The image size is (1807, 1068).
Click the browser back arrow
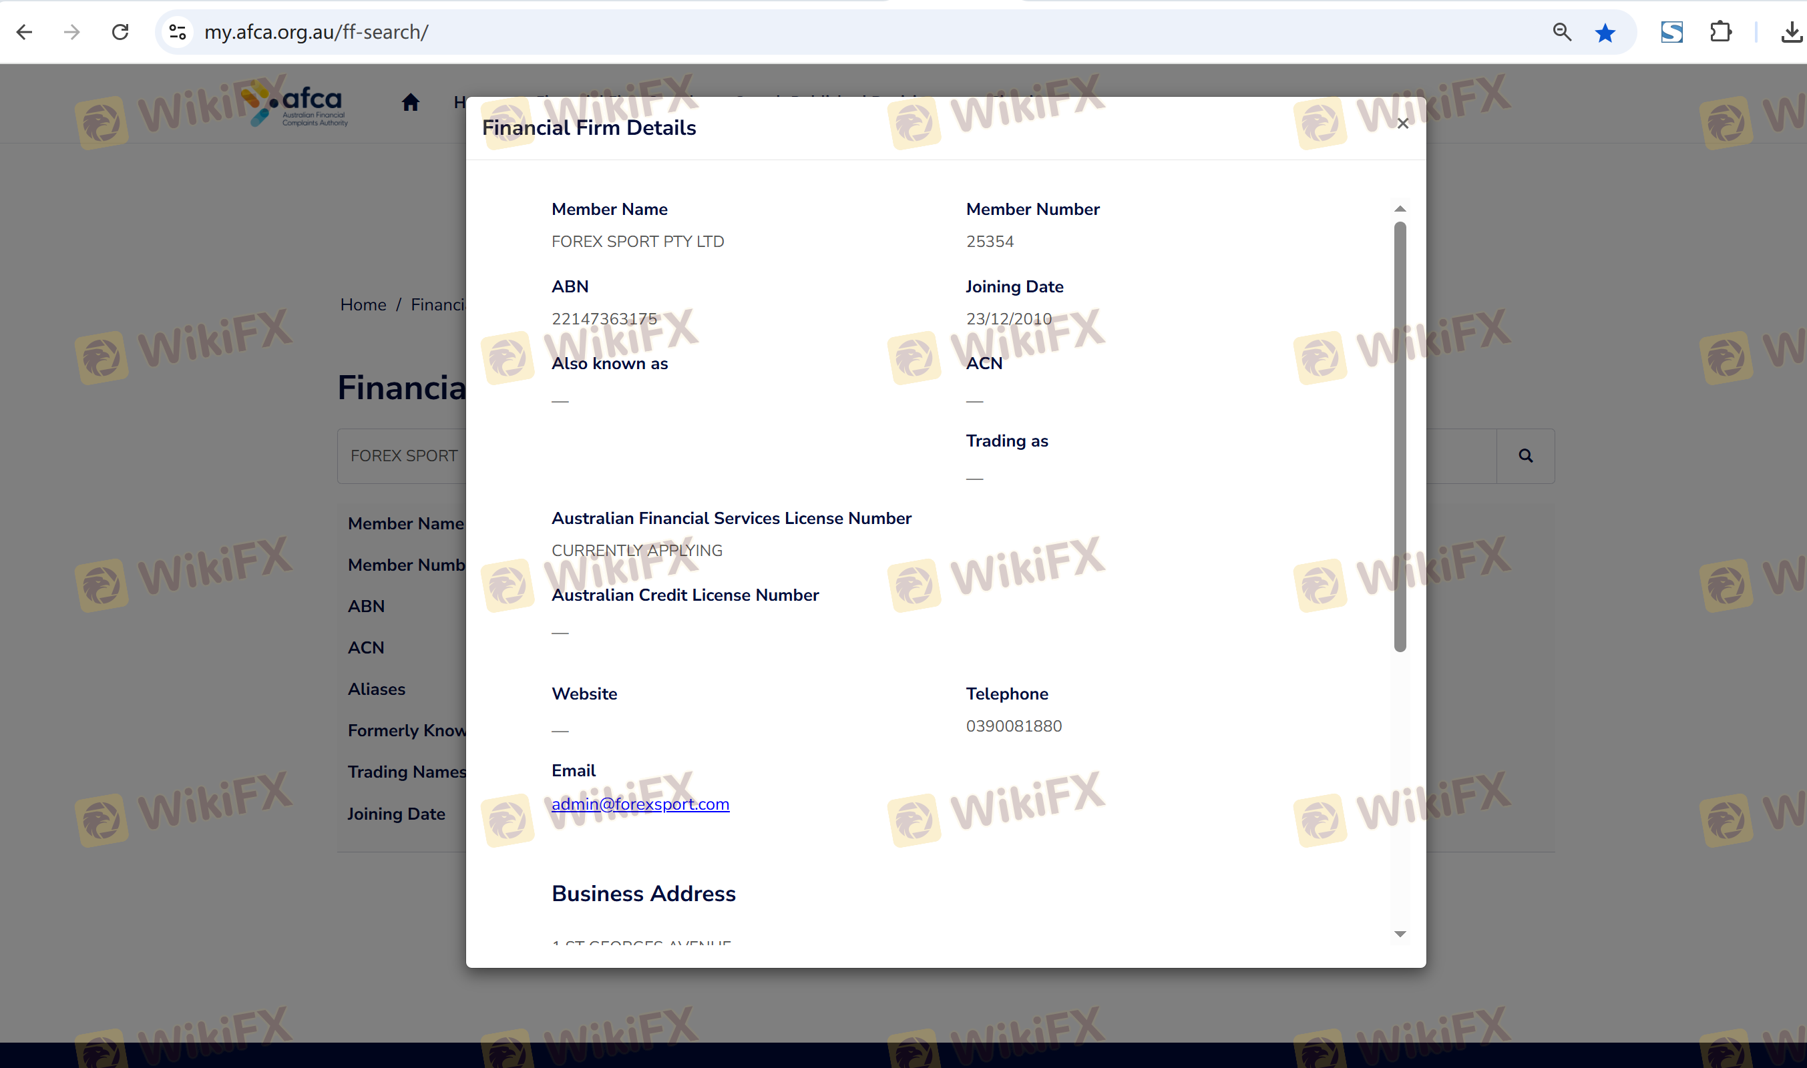point(25,31)
